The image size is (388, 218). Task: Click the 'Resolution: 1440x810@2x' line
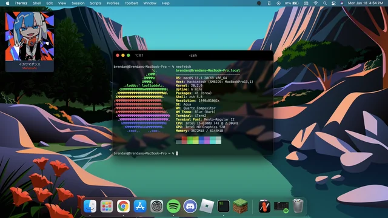198,101
